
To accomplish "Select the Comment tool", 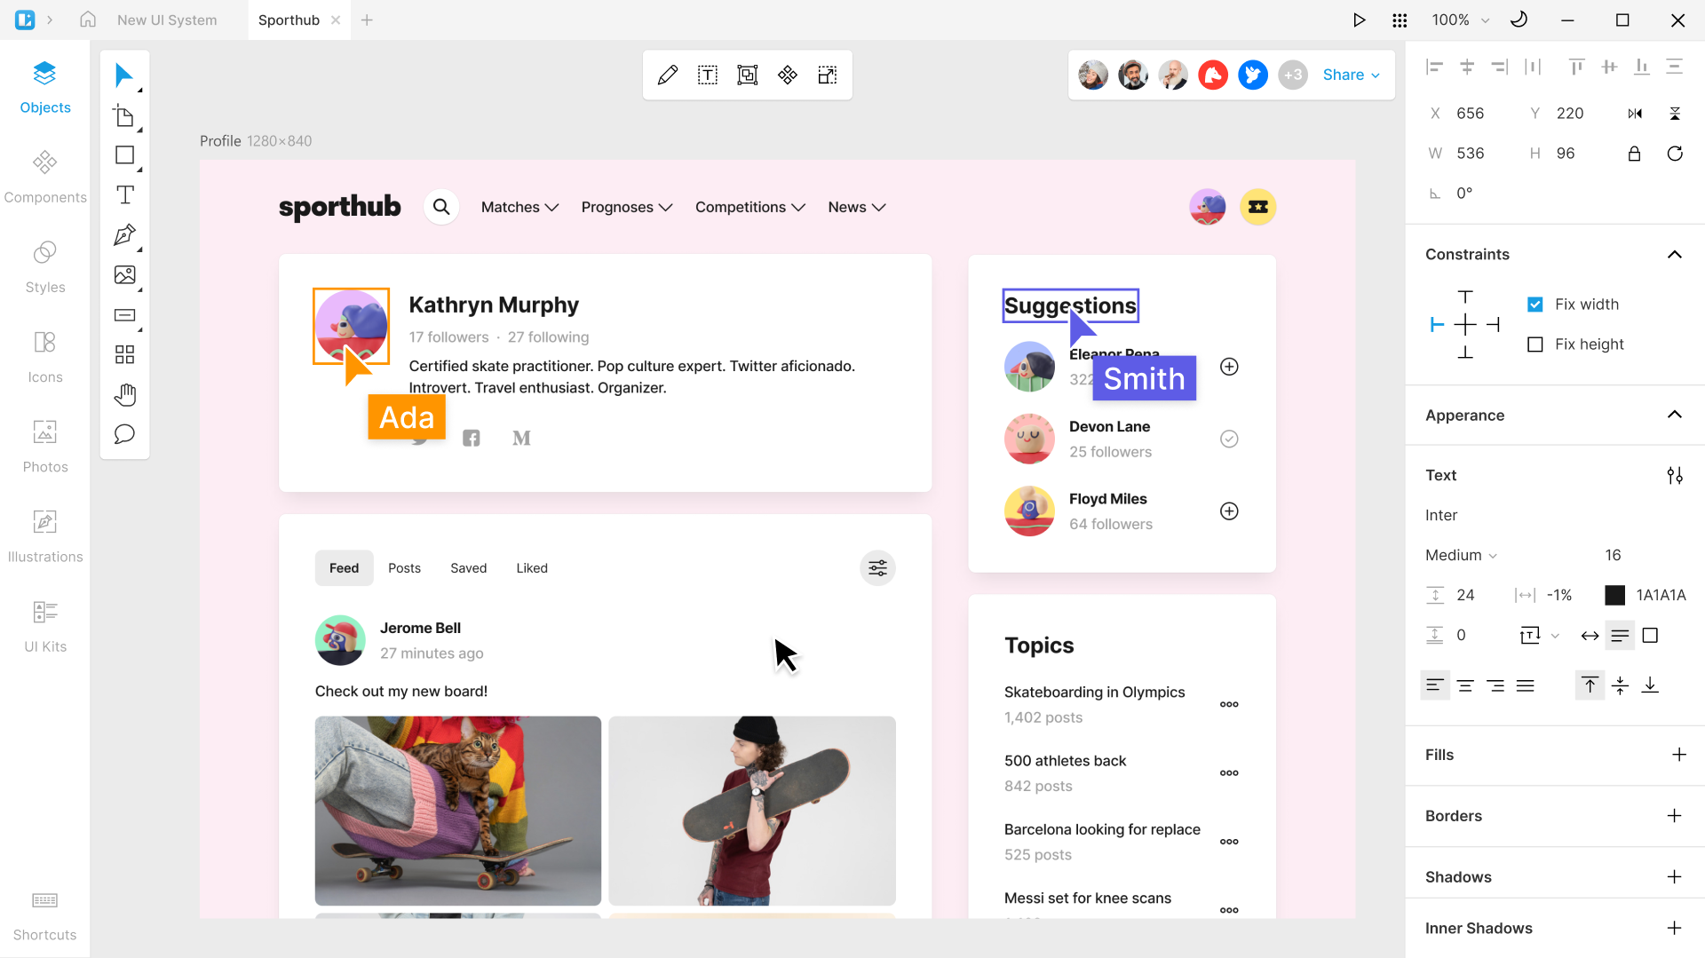I will click(x=124, y=434).
